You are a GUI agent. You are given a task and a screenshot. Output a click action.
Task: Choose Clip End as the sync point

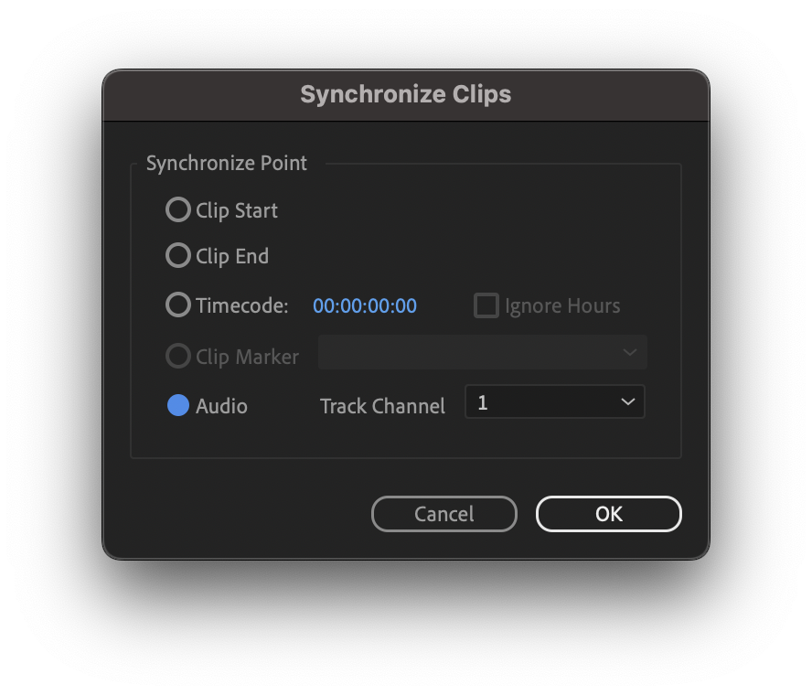click(178, 256)
